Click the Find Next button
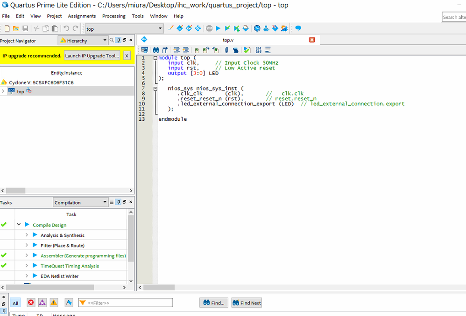This screenshot has height=316, width=466. coord(246,303)
